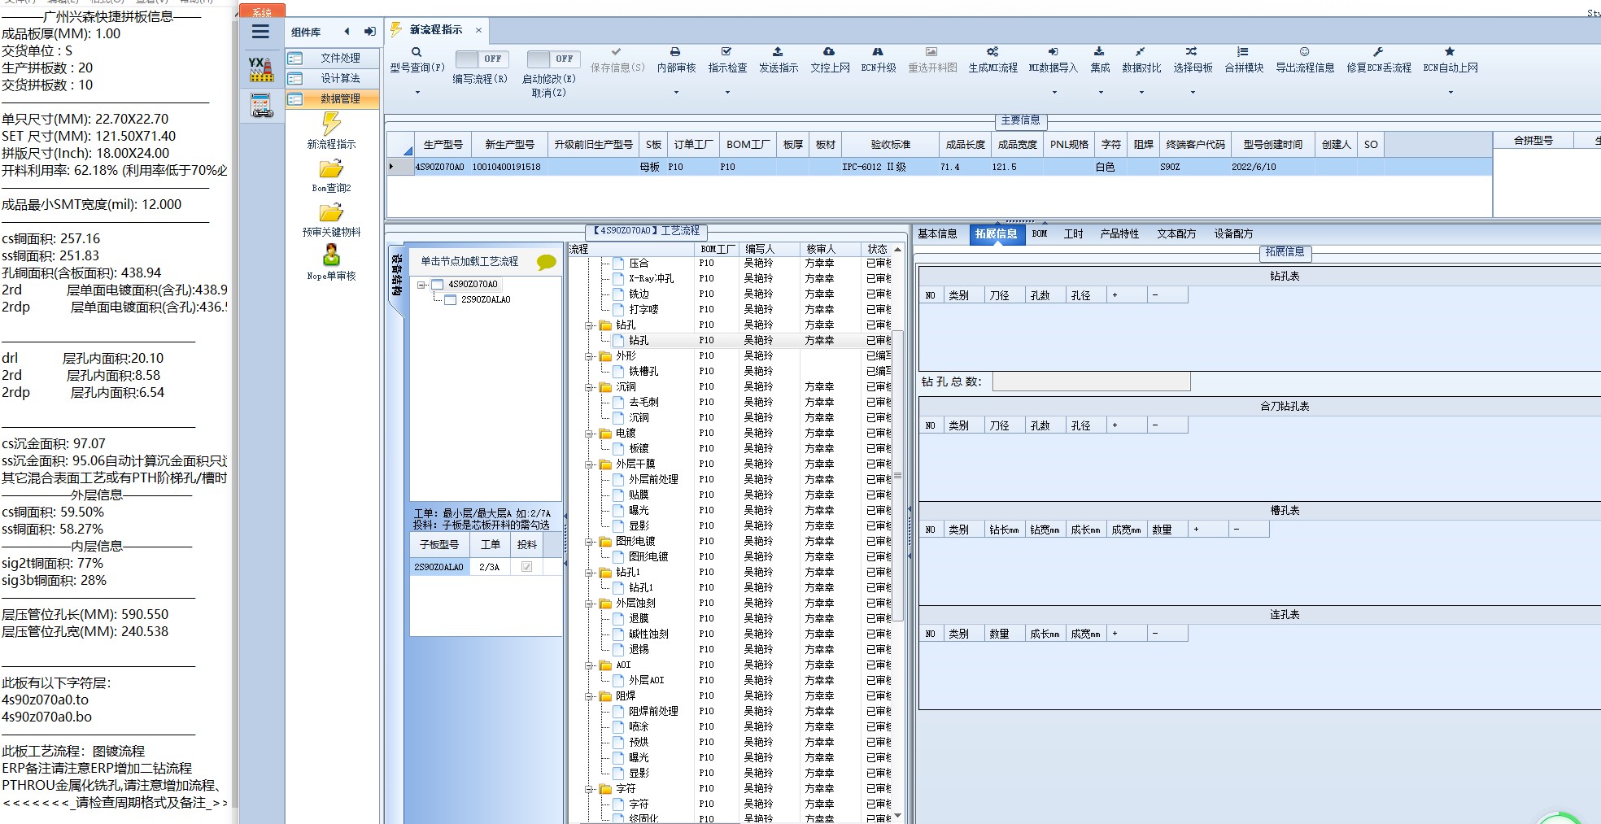Viewport: 1601px width, 824px height.
Task: Open the hamburger menu in the sidebar
Action: coord(260,32)
